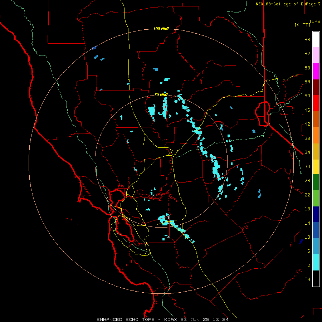This screenshot has height=322, width=322.
Task: Click the '14' legend value
Action: point(307,223)
